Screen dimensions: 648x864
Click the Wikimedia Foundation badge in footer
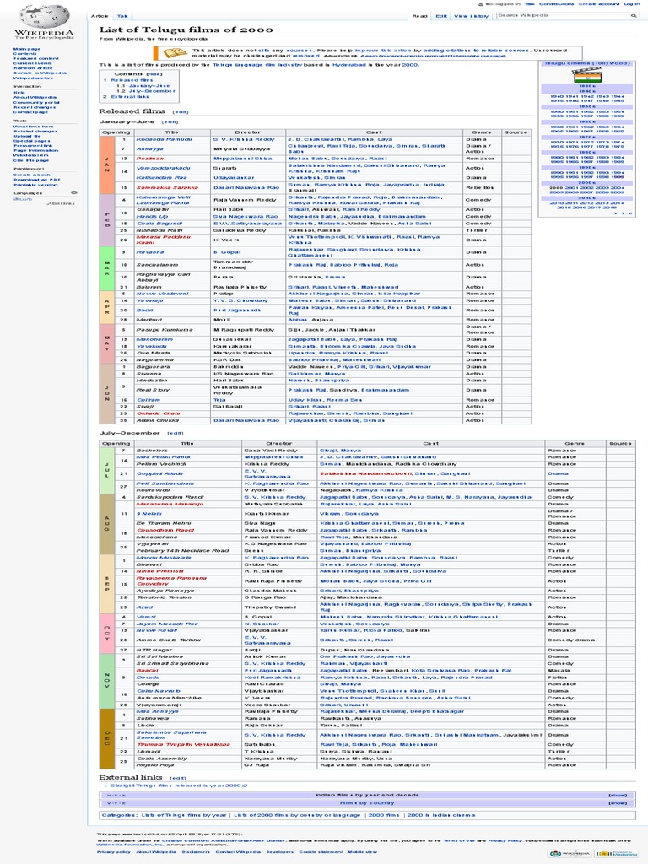click(x=570, y=852)
